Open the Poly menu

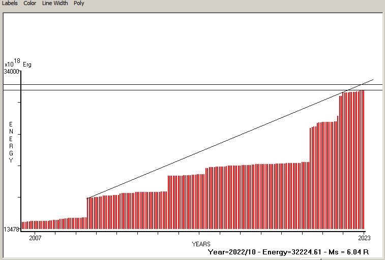(x=79, y=3)
